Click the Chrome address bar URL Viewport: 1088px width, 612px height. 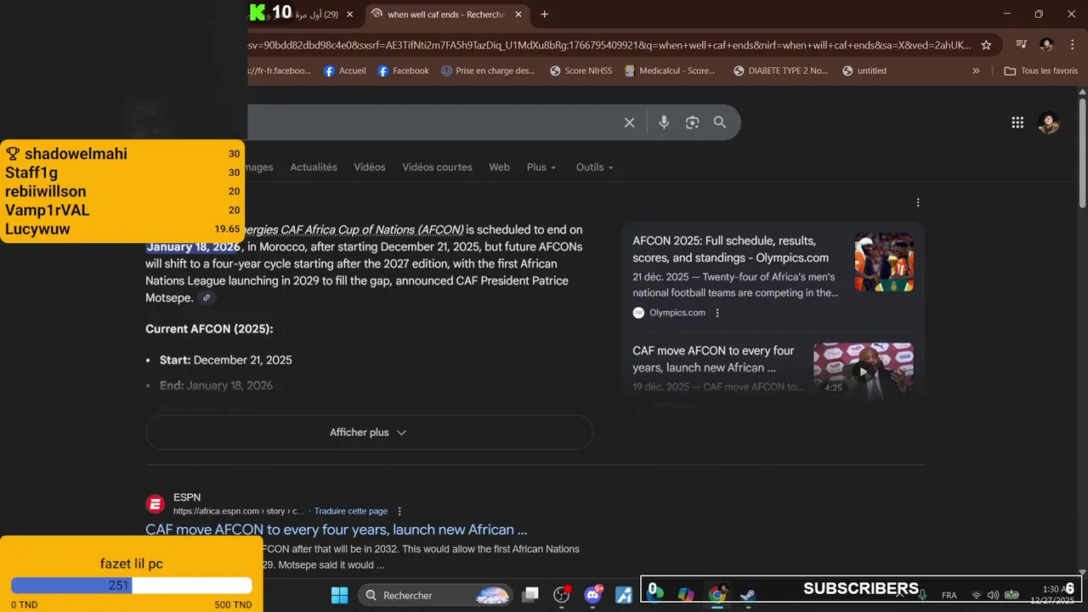click(x=609, y=45)
